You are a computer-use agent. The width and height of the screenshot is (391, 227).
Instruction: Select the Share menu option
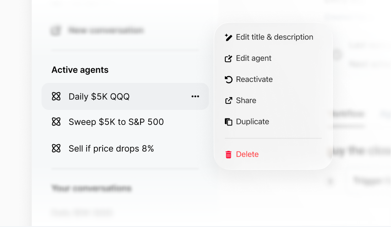pos(246,100)
